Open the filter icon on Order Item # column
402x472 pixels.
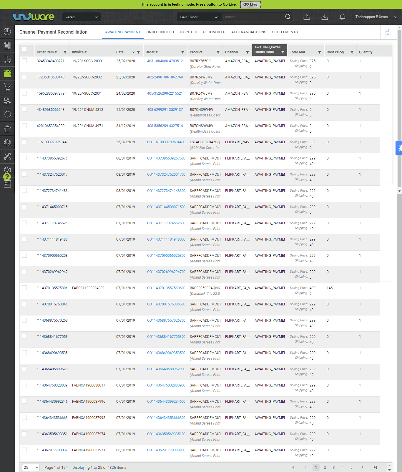click(65, 52)
